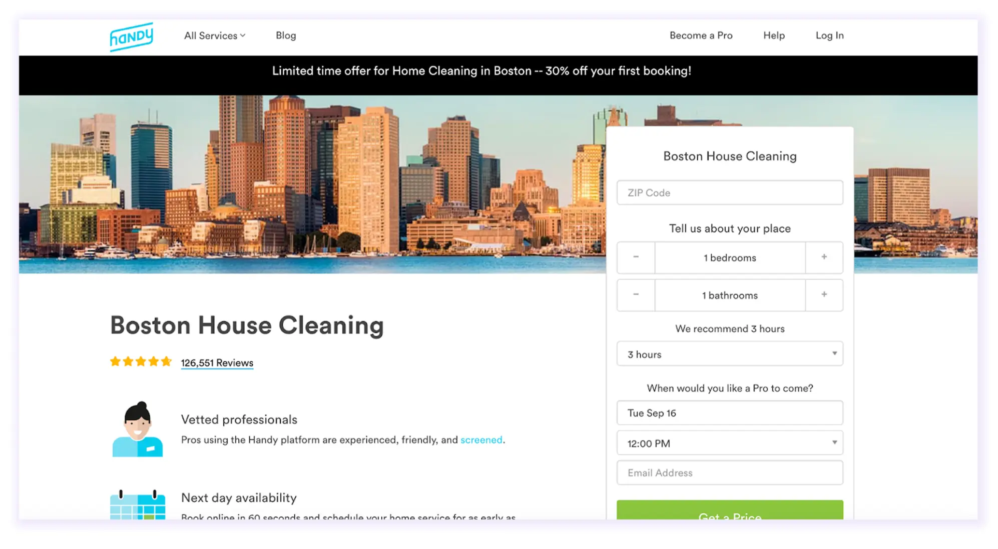The image size is (998, 549).
Task: Click the screened hyperlink
Action: [x=480, y=440]
